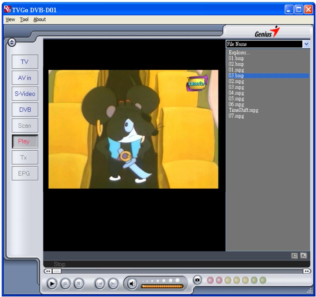This screenshot has width=316, height=297.
Task: Open the View menu
Action: pos(10,20)
